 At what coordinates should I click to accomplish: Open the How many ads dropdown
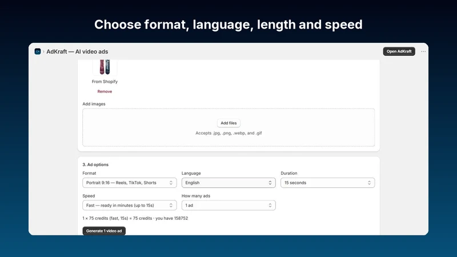tap(228, 206)
